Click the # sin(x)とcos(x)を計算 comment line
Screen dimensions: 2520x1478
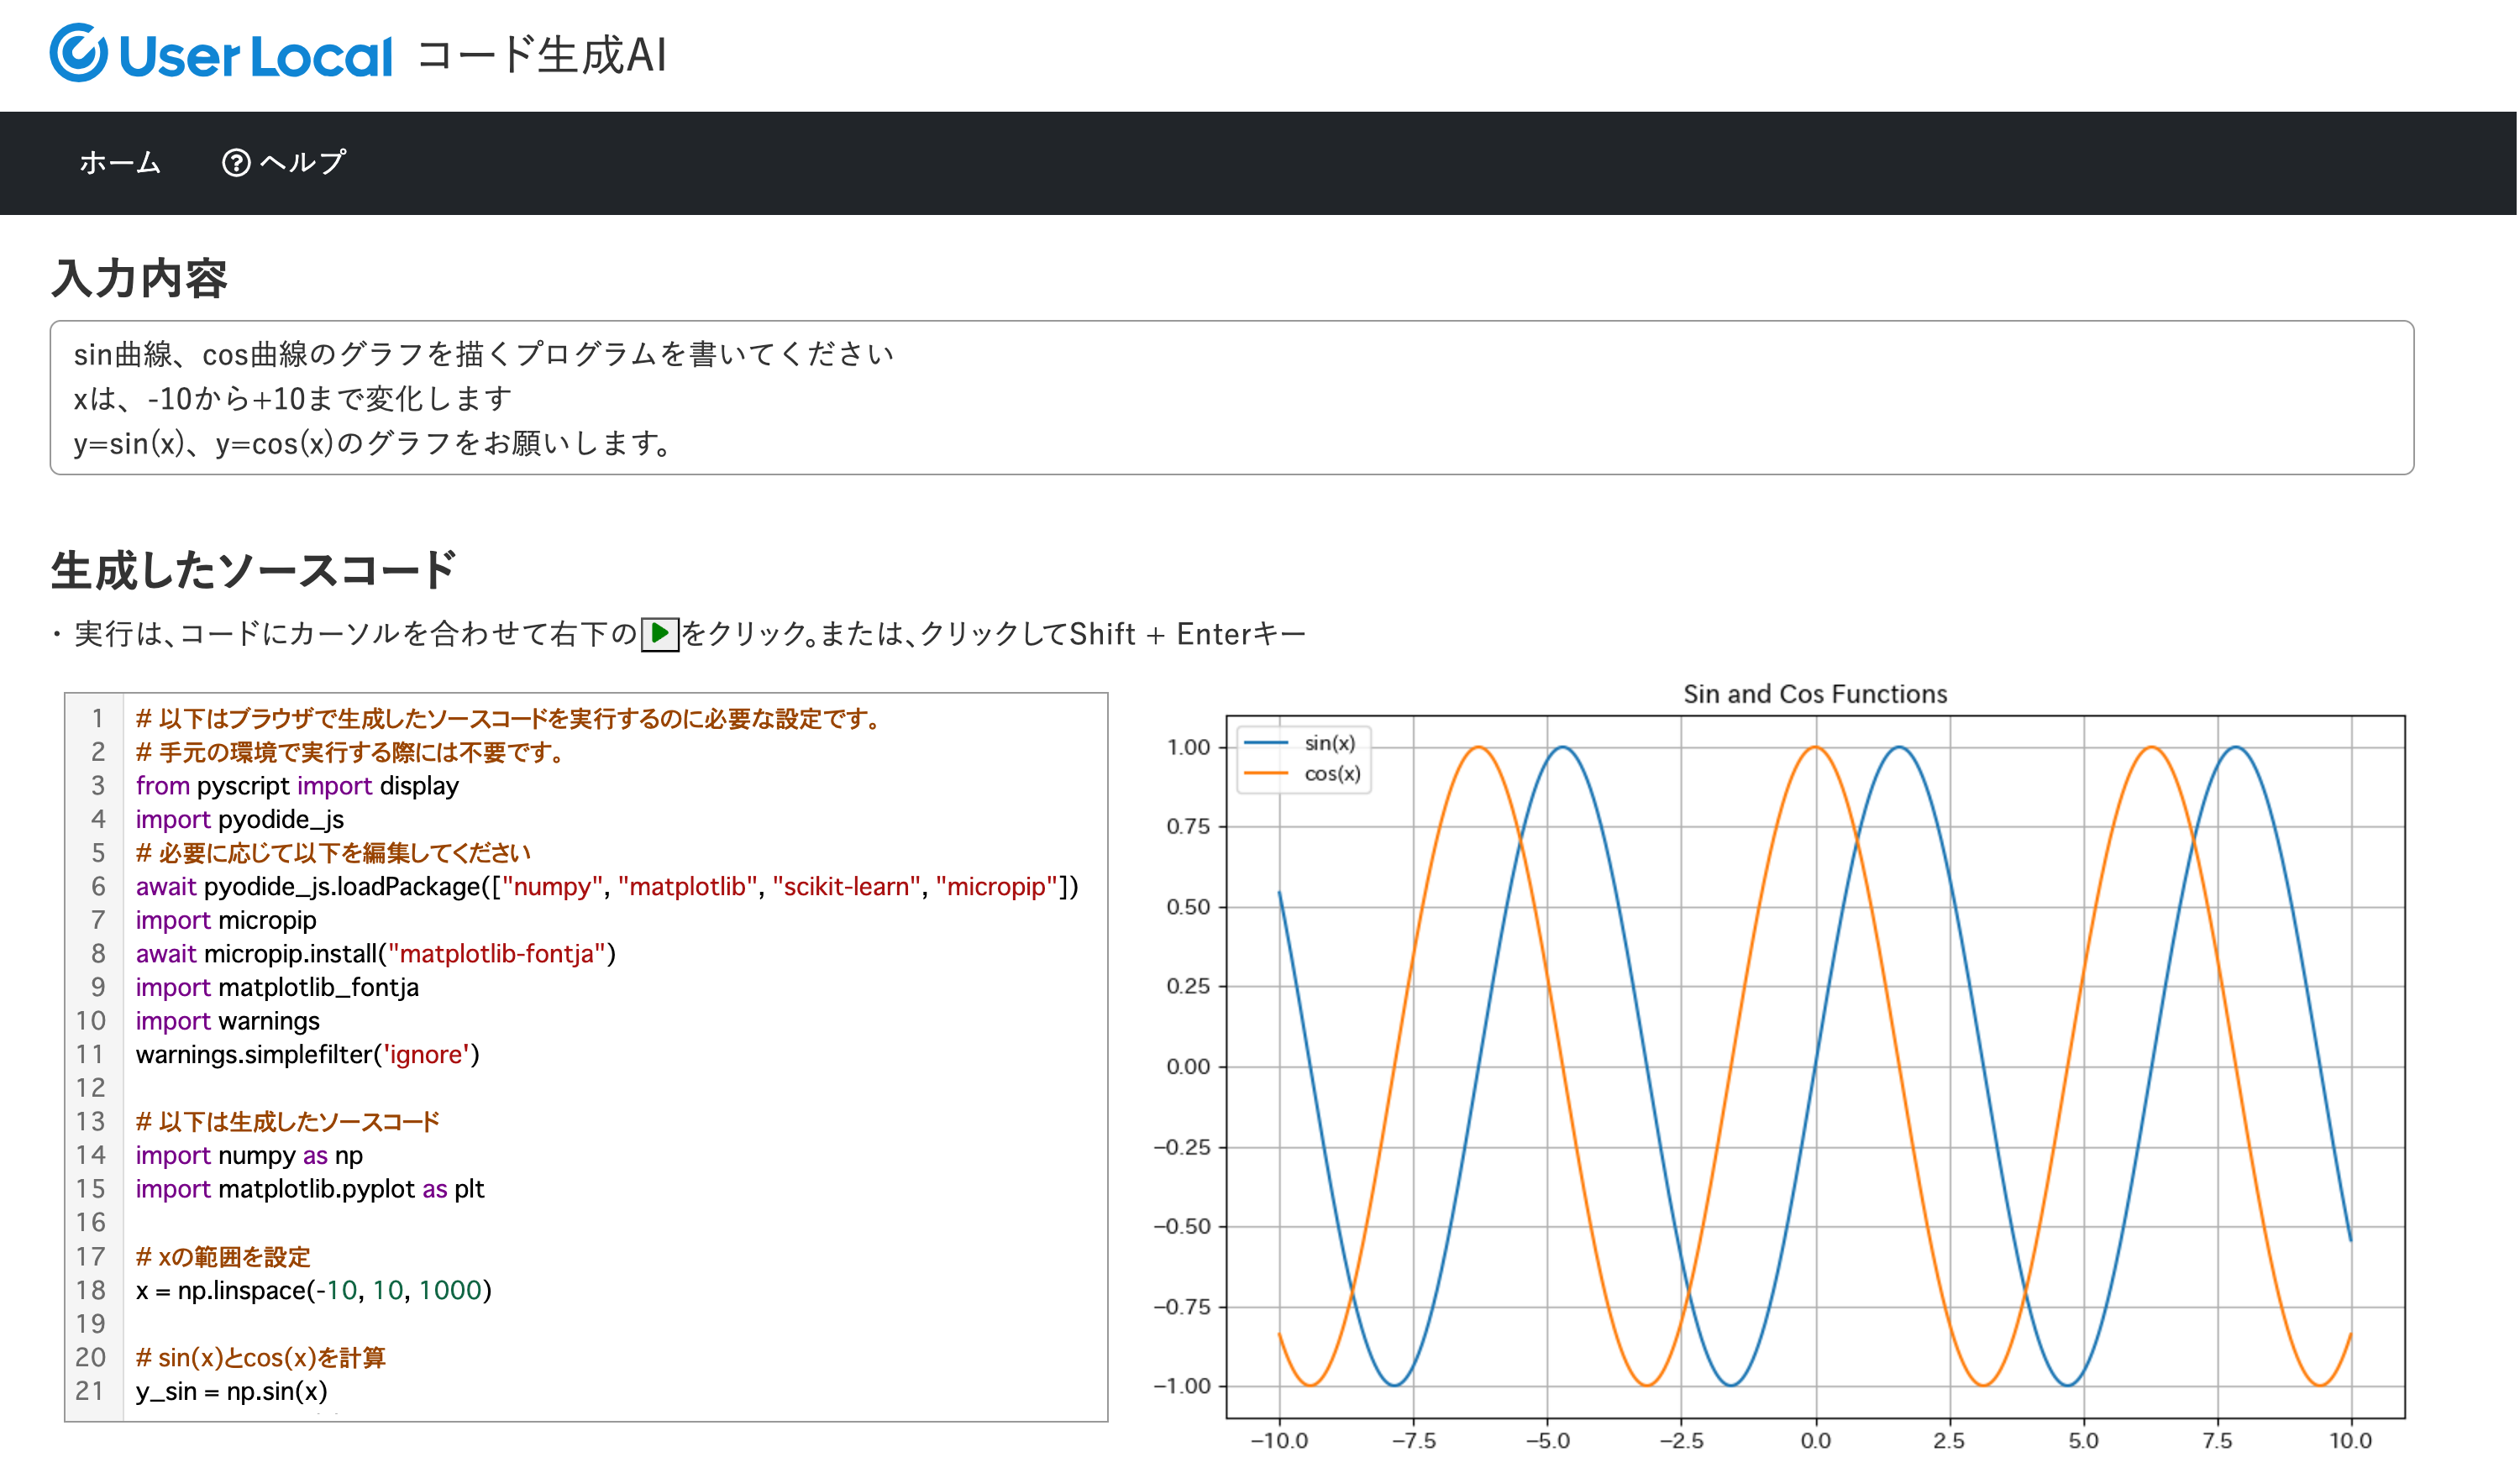(x=261, y=1358)
